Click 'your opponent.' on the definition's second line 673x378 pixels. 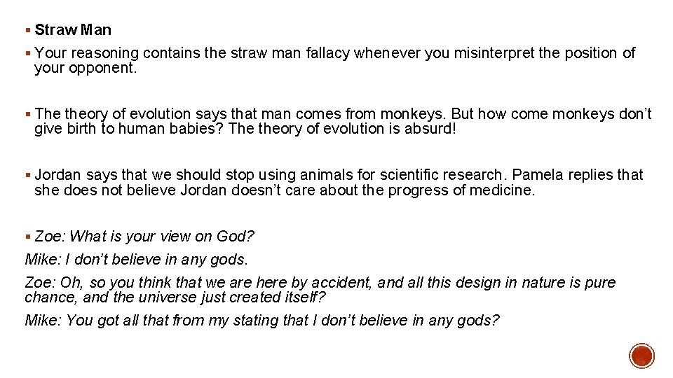pos(86,68)
